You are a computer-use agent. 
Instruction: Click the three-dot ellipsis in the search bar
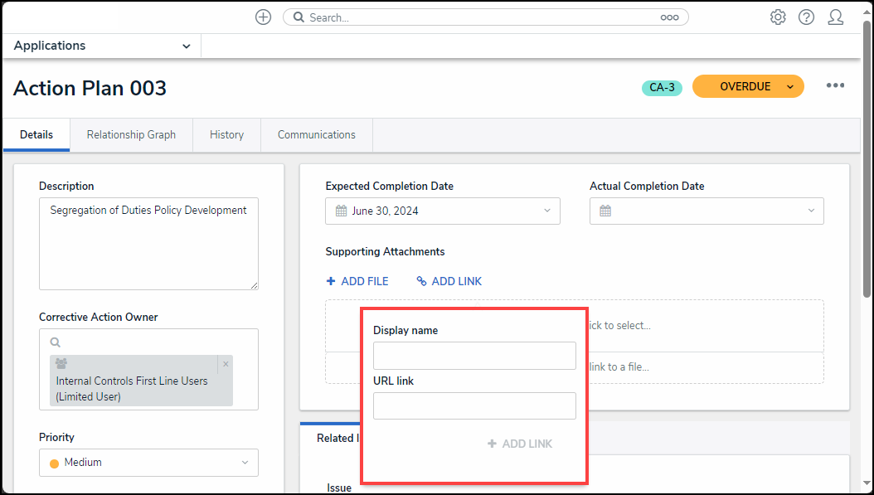tap(669, 17)
